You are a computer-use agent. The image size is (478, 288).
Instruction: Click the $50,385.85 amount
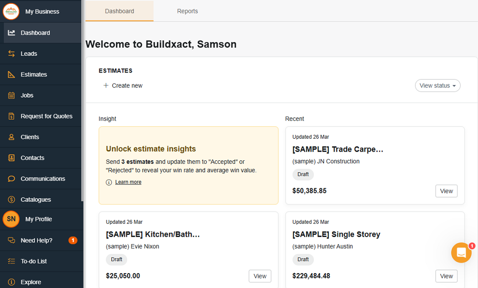pos(310,191)
